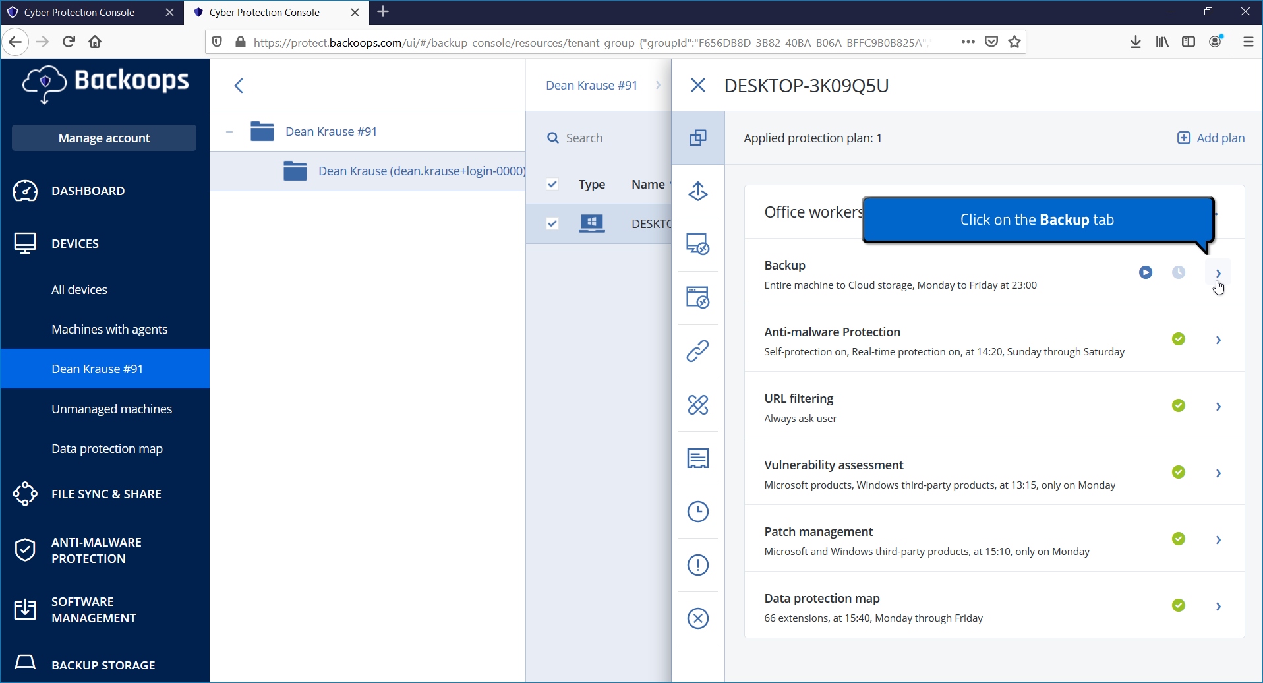This screenshot has height=683, width=1263.
Task: Close the DESKTOP-3K09Q5U panel
Action: click(x=698, y=85)
